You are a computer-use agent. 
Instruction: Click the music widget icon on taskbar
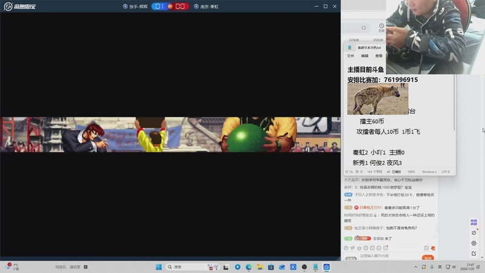[x=85, y=267]
